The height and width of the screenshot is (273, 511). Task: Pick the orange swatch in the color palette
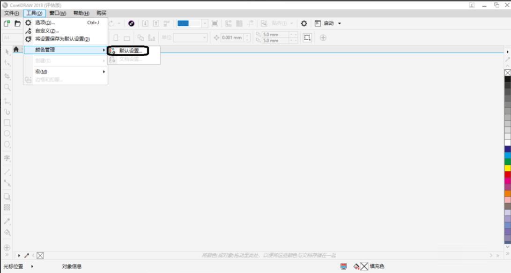tap(507, 193)
